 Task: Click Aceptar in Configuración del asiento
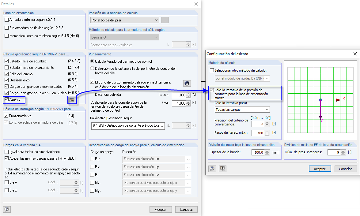[320, 169]
